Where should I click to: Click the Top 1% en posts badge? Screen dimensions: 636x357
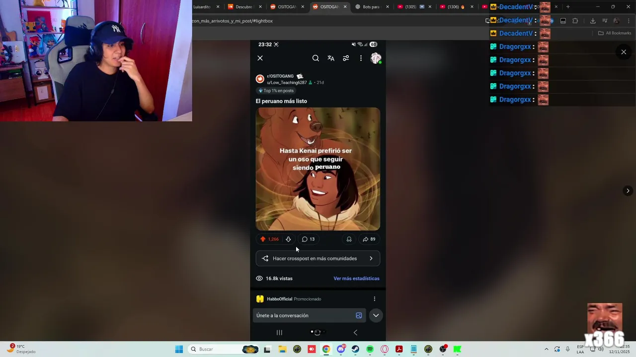[x=276, y=91]
